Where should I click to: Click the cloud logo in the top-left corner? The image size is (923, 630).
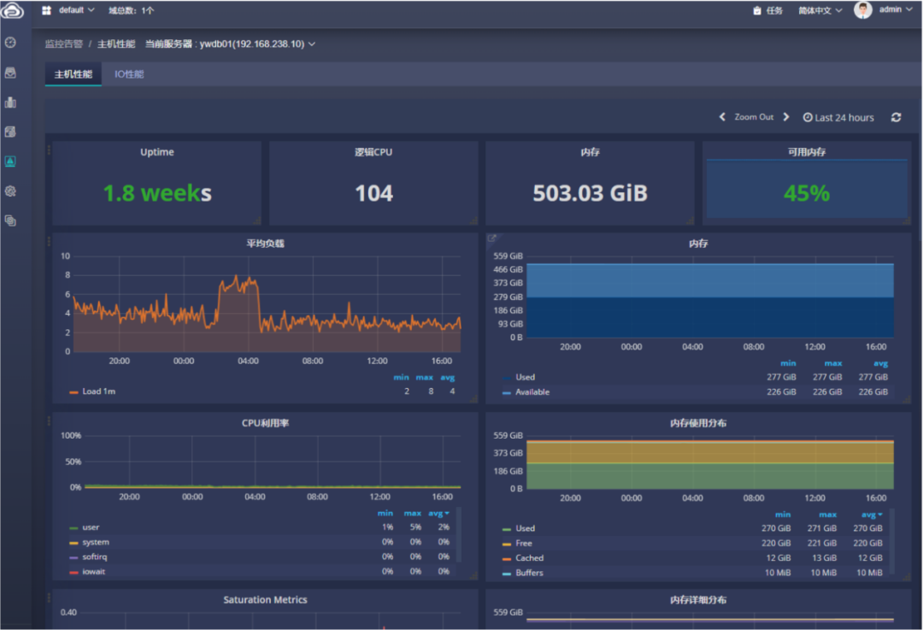[x=11, y=10]
